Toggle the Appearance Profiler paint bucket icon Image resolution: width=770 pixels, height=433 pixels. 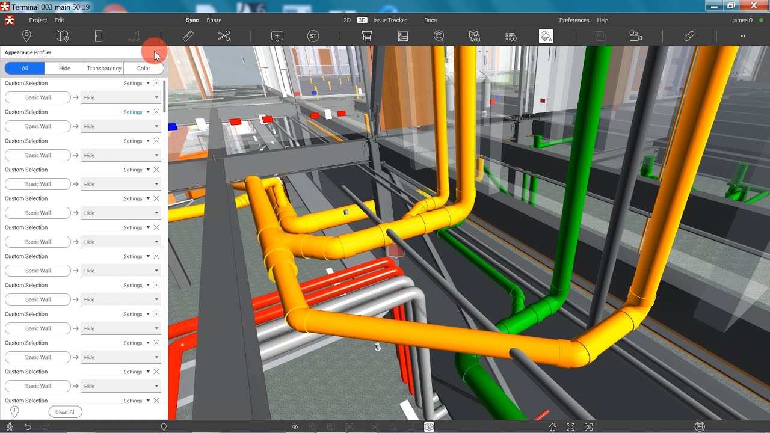546,36
